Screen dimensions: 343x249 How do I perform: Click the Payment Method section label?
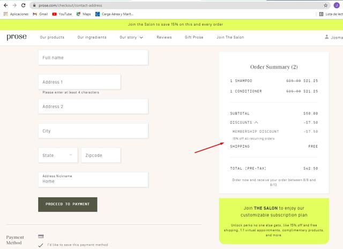[15, 240]
